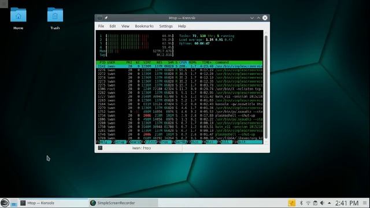Switch to Htop — Konsole taskbar entry
This screenshot has width=370, height=208.
point(53,203)
